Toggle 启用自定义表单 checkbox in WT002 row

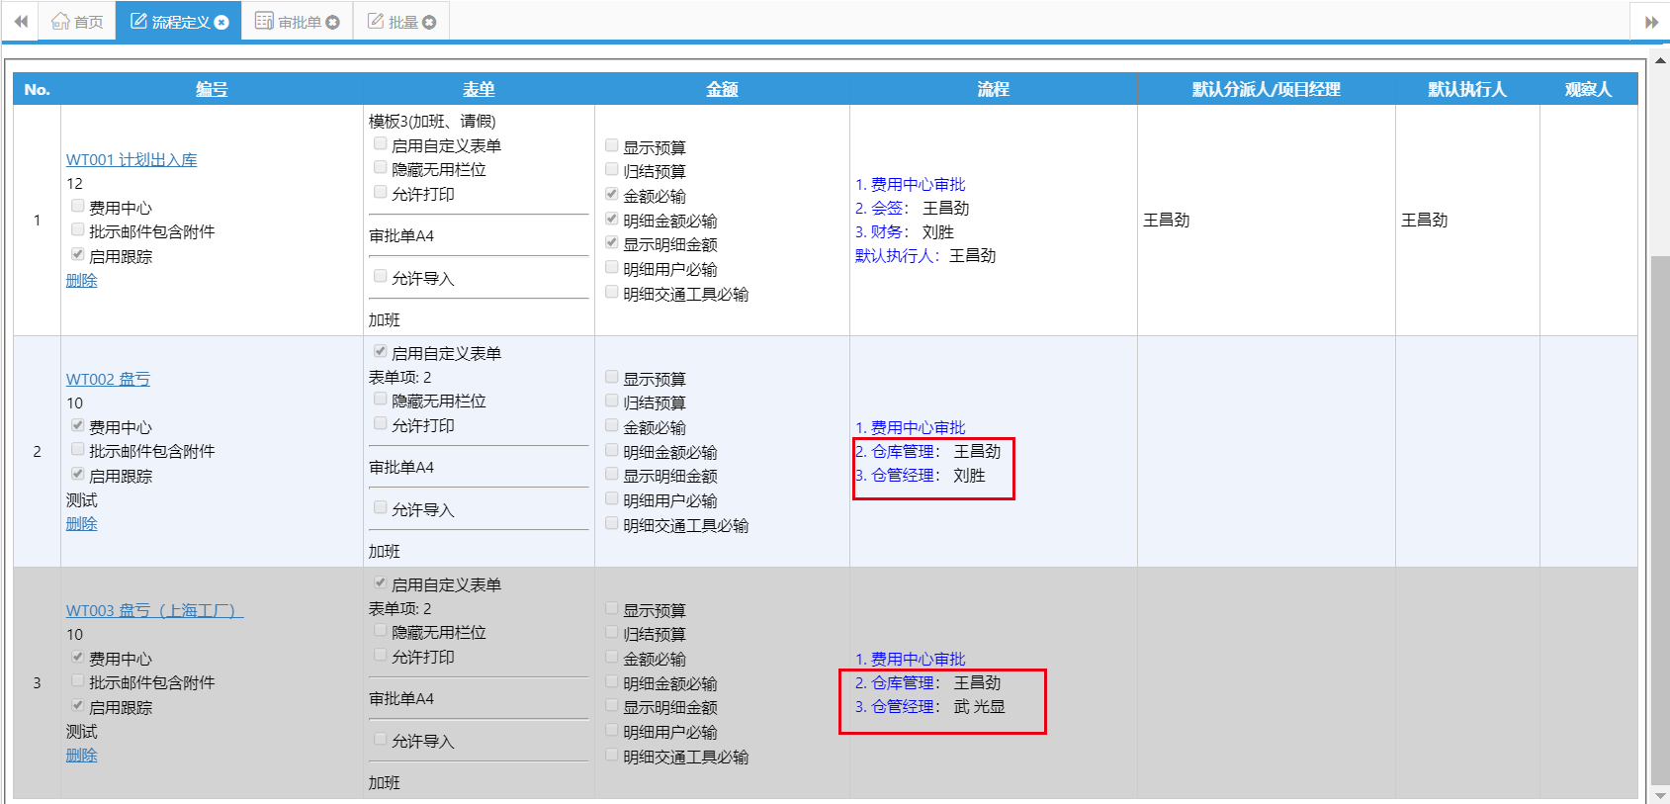click(x=380, y=351)
